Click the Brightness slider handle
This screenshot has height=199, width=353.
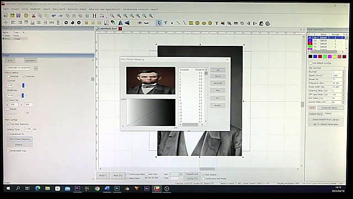tap(23, 96)
